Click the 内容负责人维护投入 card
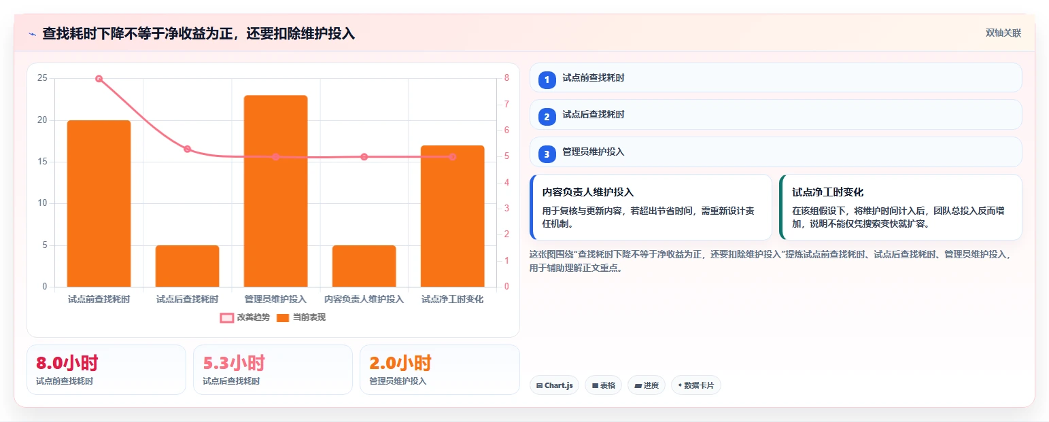Screen dimensions: 1049x422 click(x=651, y=207)
